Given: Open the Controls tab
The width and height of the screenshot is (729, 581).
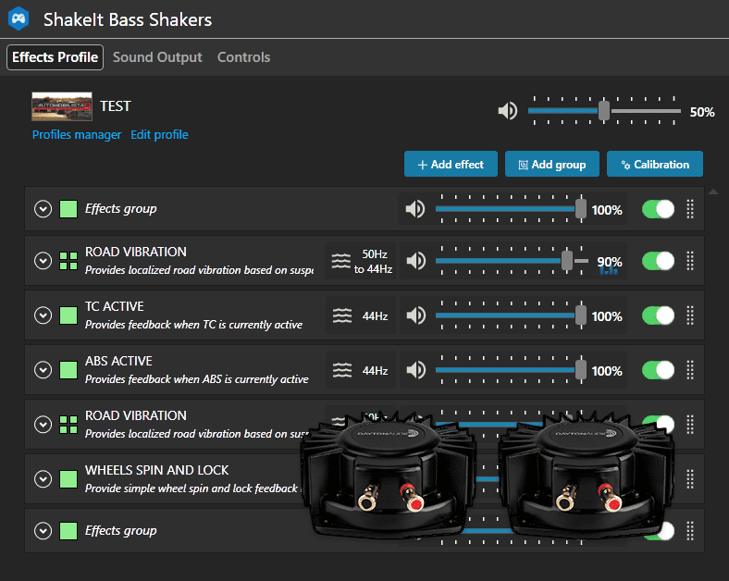Looking at the screenshot, I should (243, 57).
